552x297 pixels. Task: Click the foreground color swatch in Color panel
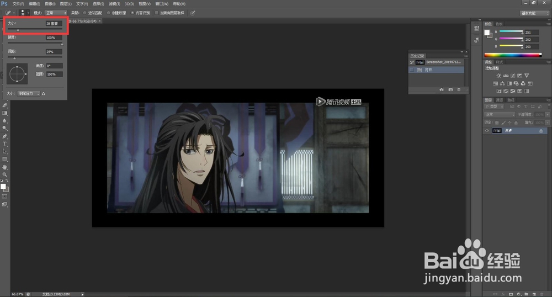click(x=487, y=33)
